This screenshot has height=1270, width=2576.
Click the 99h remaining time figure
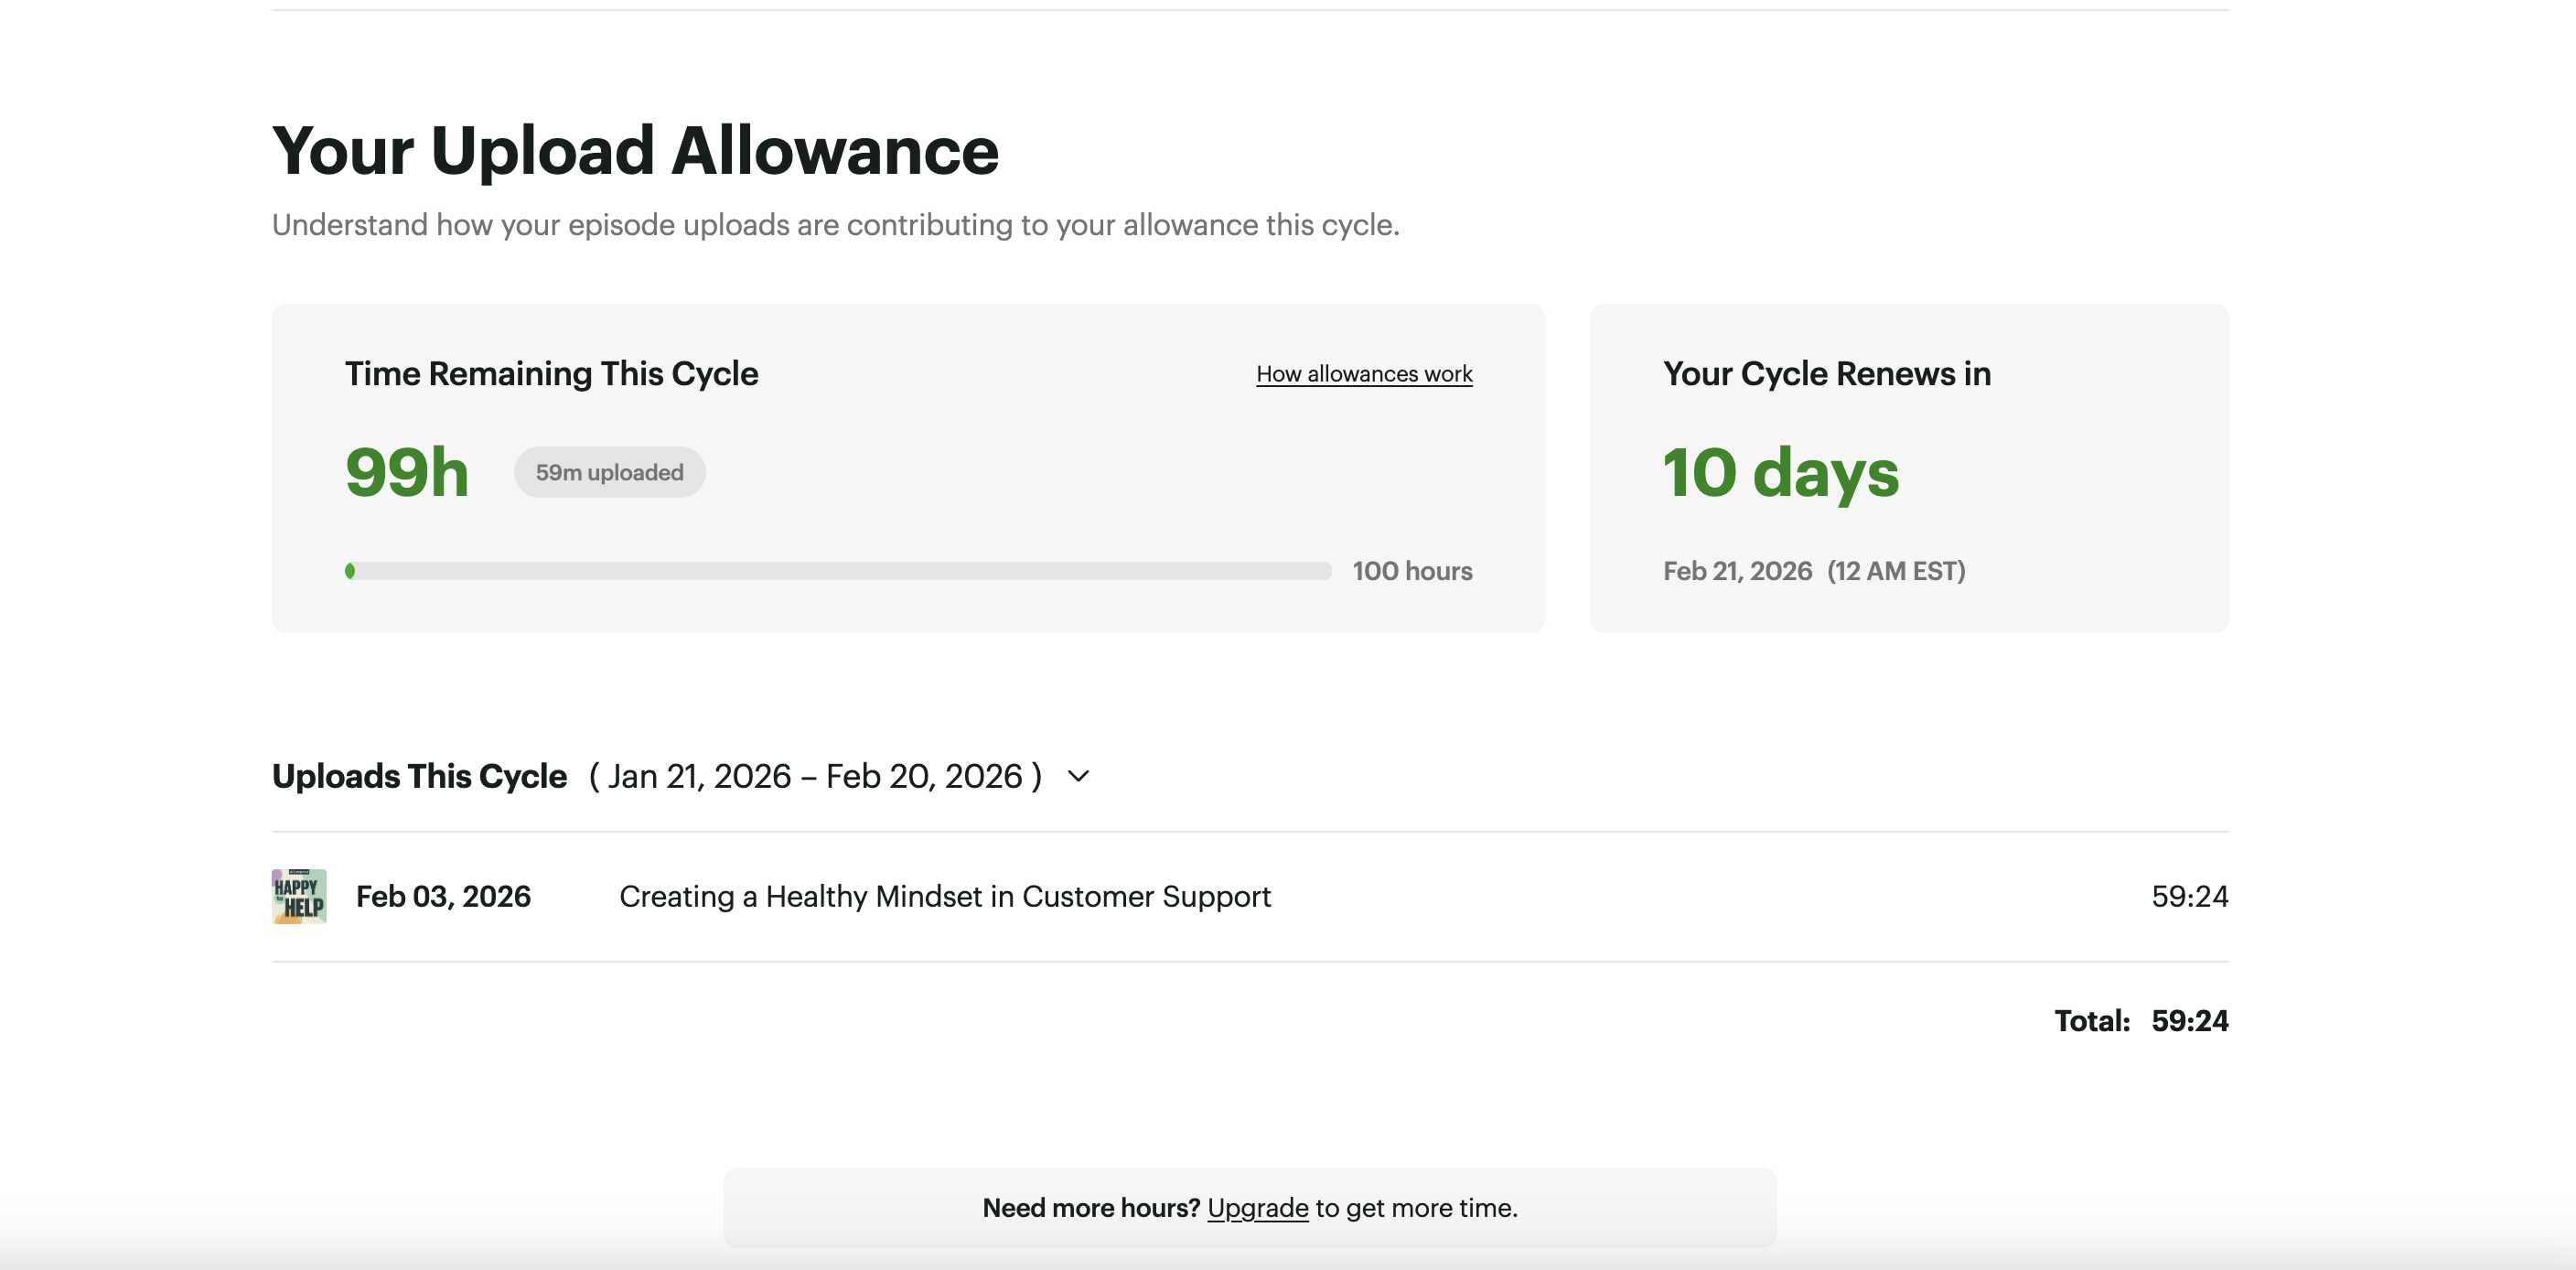tap(407, 472)
